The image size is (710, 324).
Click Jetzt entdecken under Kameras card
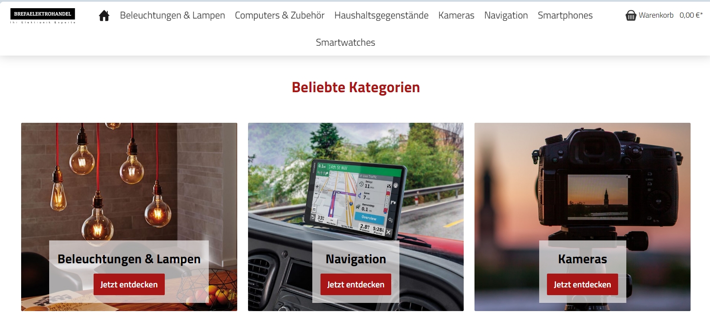[582, 284]
